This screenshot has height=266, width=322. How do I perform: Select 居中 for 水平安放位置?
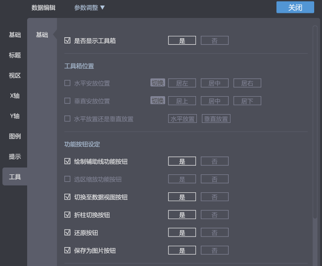[x=215, y=83]
